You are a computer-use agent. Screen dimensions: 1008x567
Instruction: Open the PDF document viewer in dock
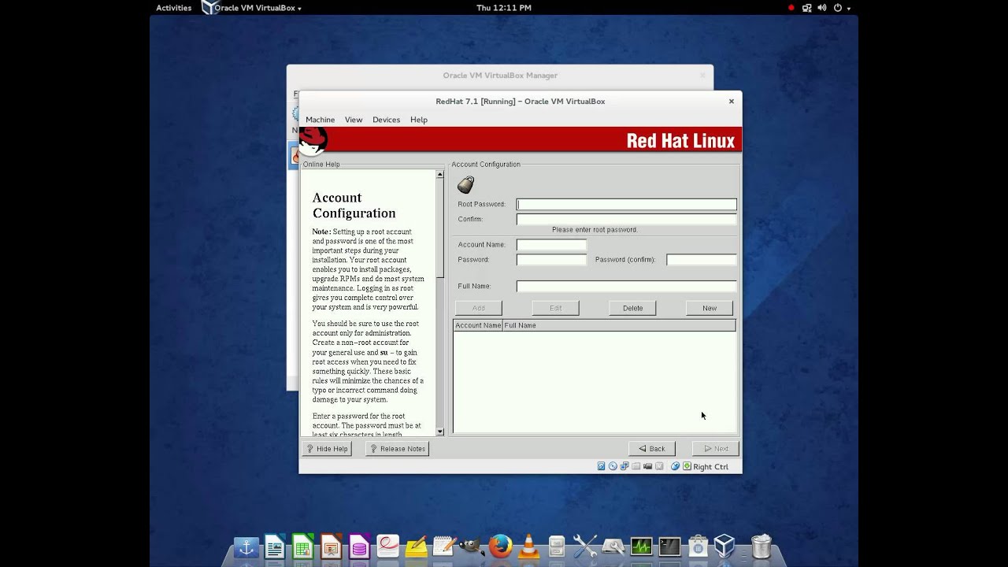pyautogui.click(x=388, y=547)
